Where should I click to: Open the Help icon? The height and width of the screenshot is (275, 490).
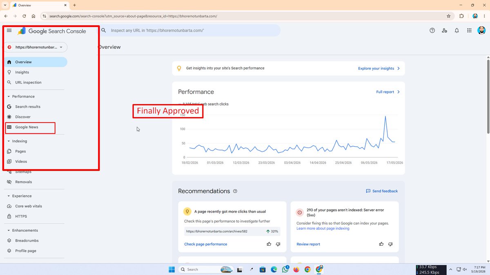[432, 31]
